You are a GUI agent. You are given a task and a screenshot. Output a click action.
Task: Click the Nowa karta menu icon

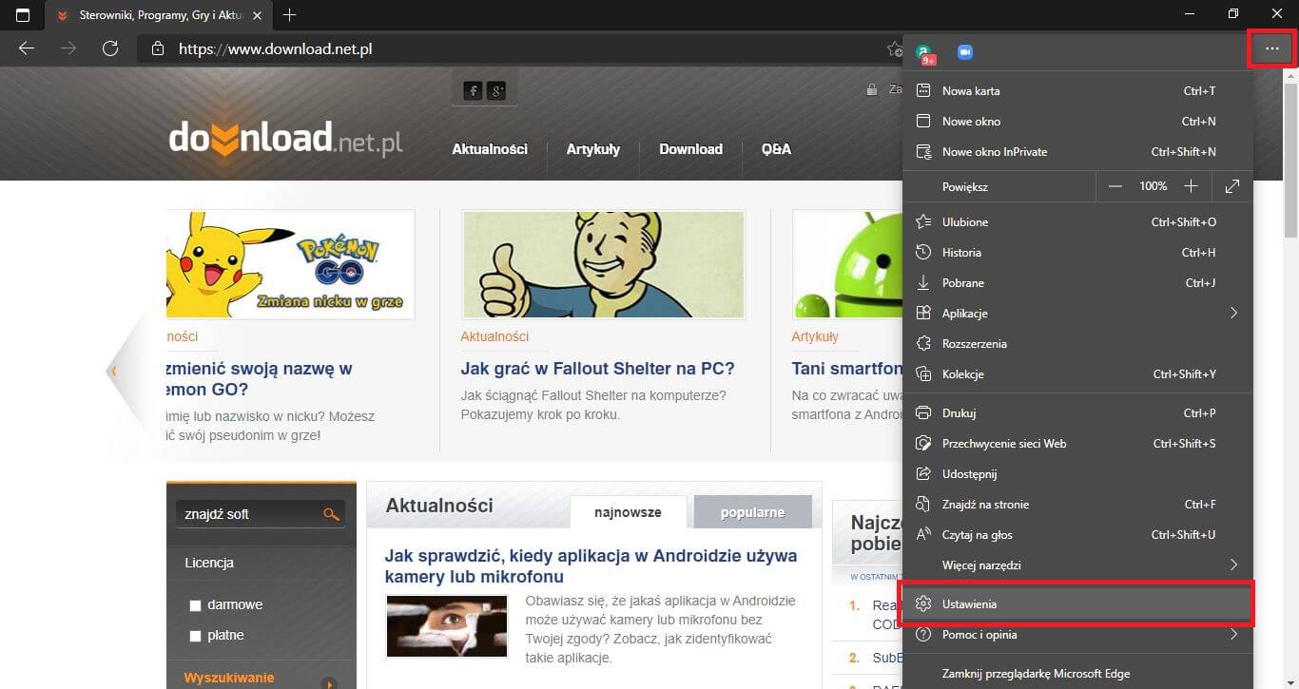click(x=922, y=90)
